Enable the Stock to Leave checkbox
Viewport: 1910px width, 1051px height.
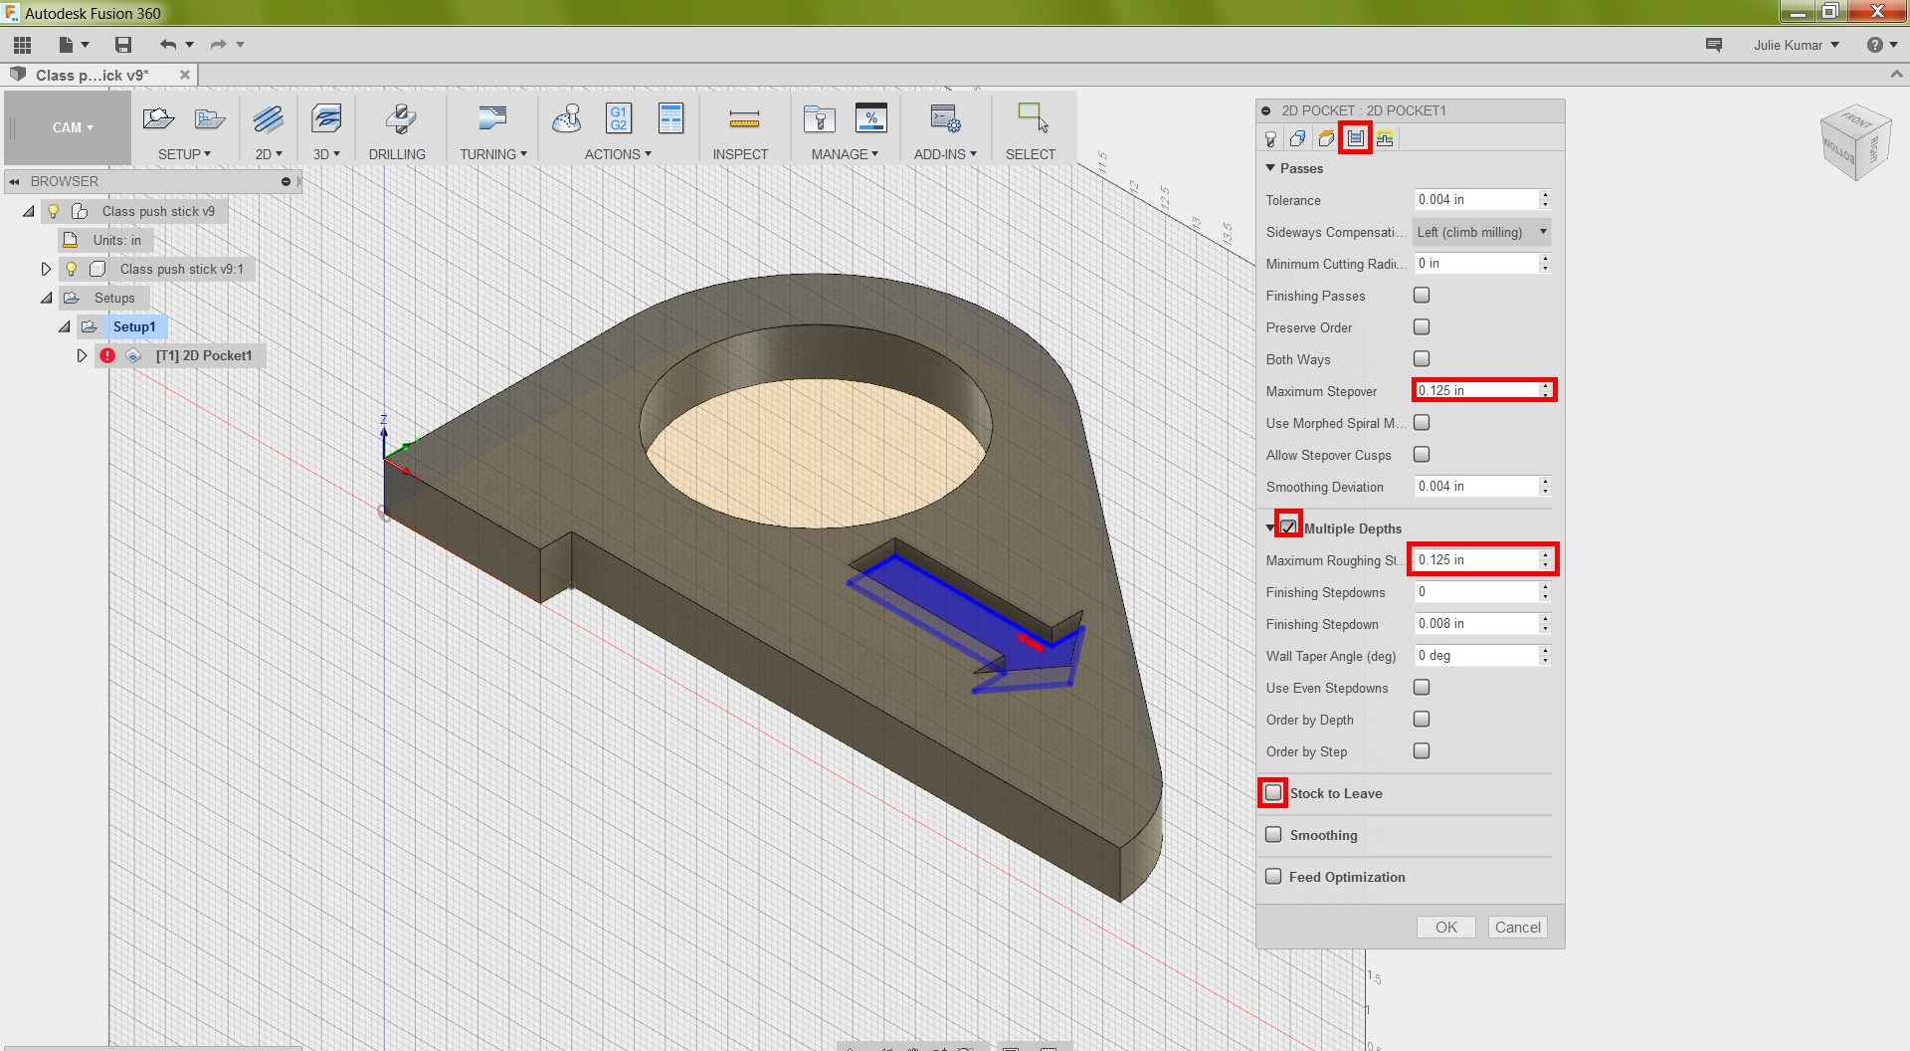coord(1273,793)
